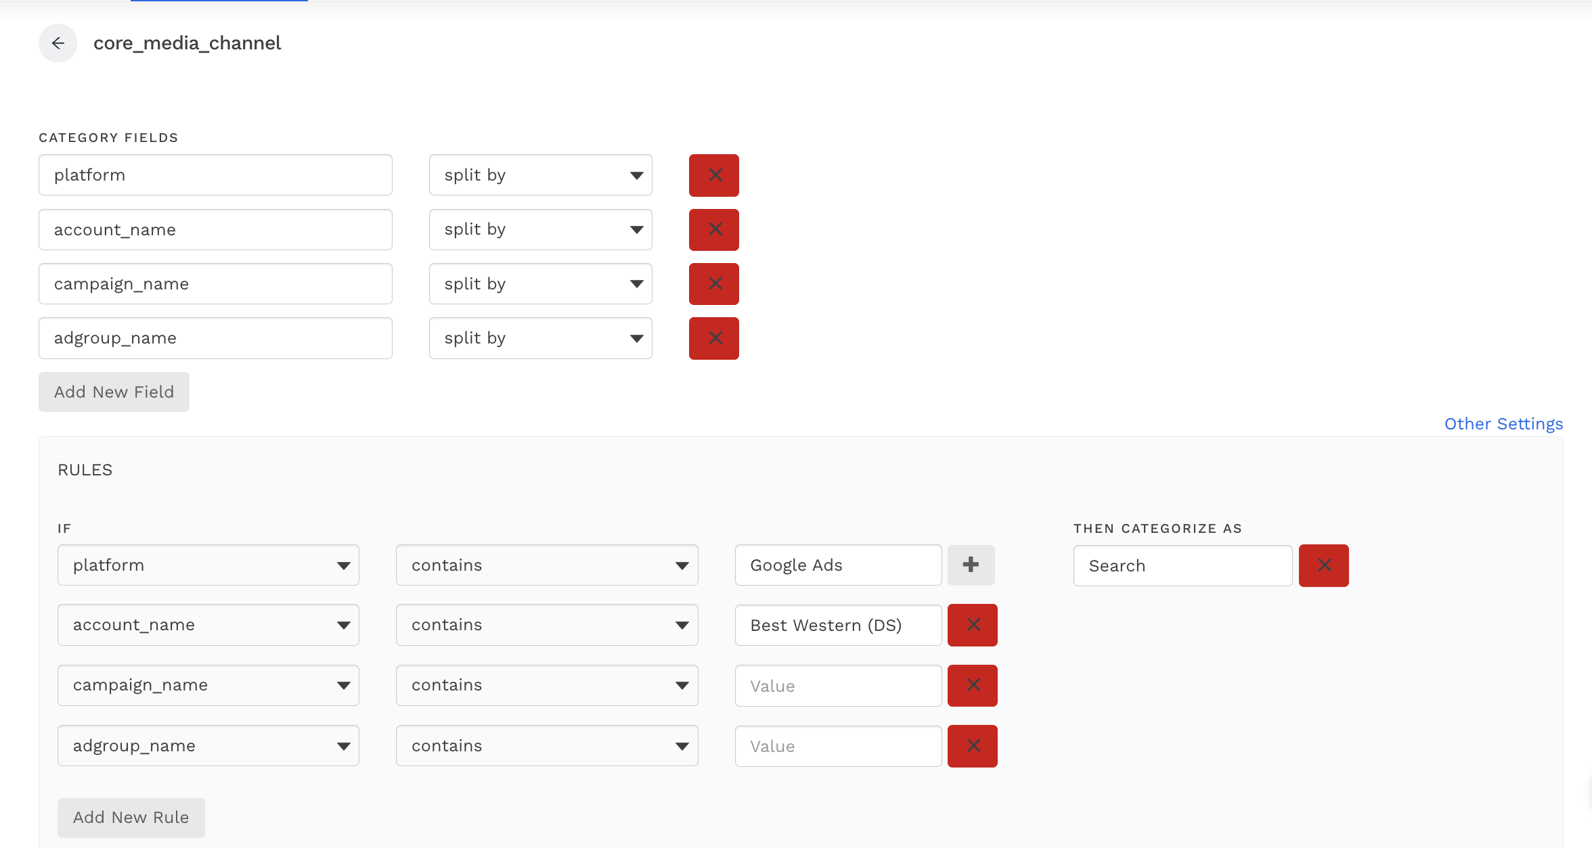Click the Add New Rule button
The width and height of the screenshot is (1592, 848).
pyautogui.click(x=131, y=817)
